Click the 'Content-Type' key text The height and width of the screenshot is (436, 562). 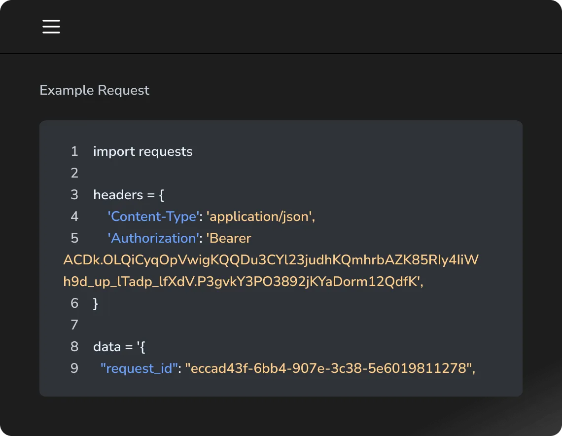pyautogui.click(x=152, y=217)
